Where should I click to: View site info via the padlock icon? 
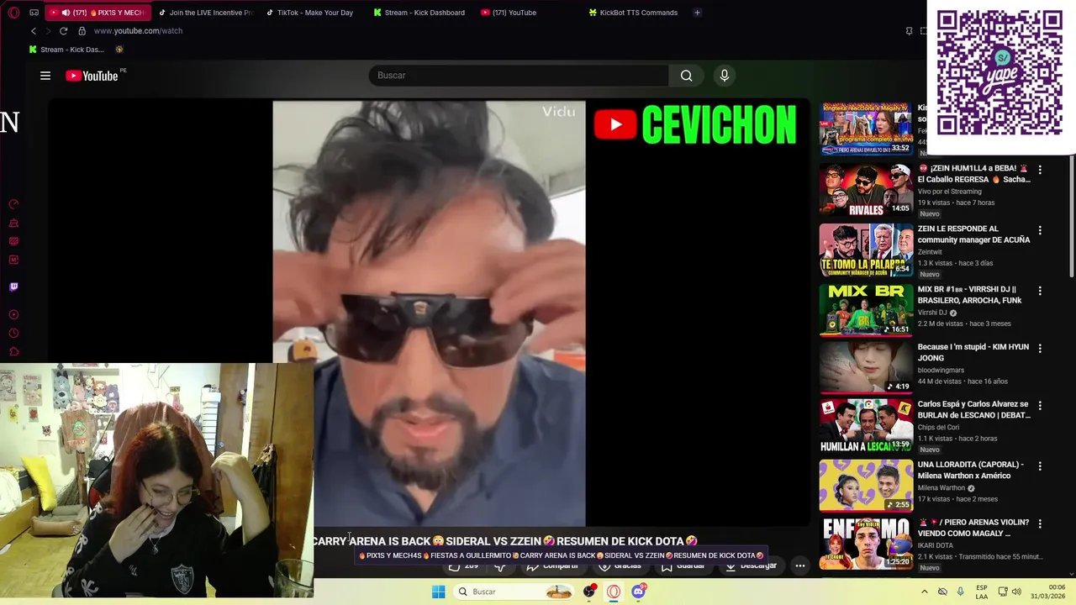(82, 31)
